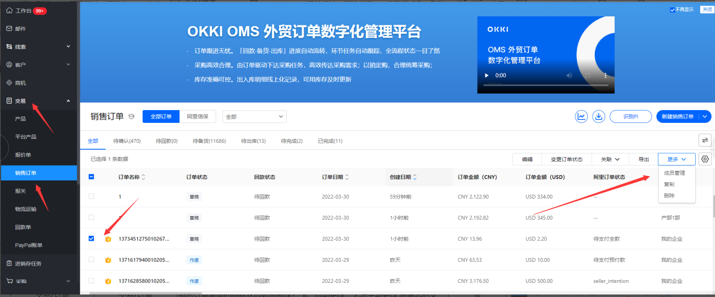
Task: Click the 商机 opportunity icon
Action: pyautogui.click(x=9, y=83)
